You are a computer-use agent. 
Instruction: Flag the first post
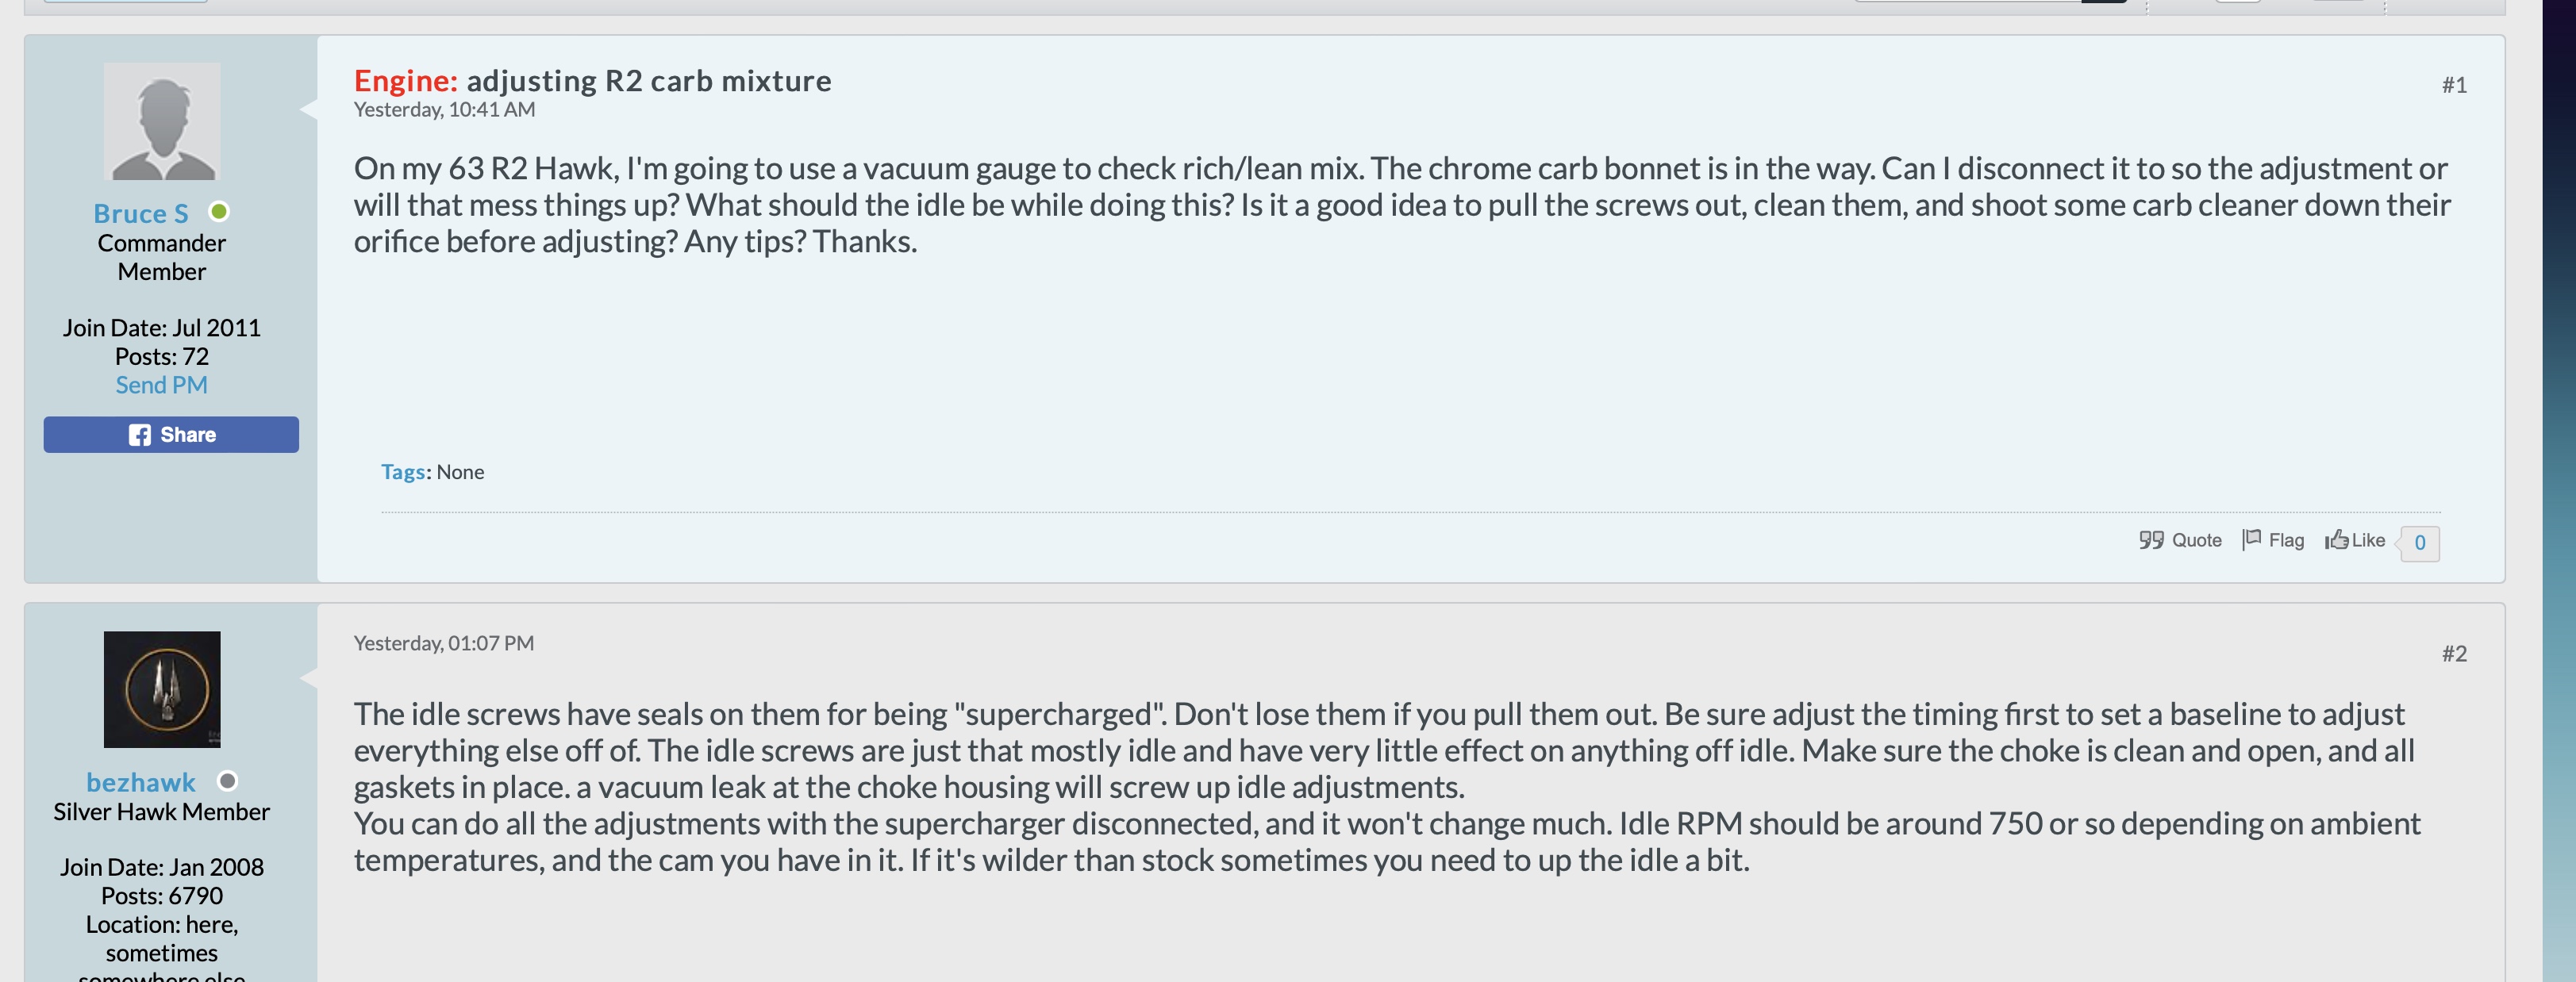pyautogui.click(x=2273, y=540)
